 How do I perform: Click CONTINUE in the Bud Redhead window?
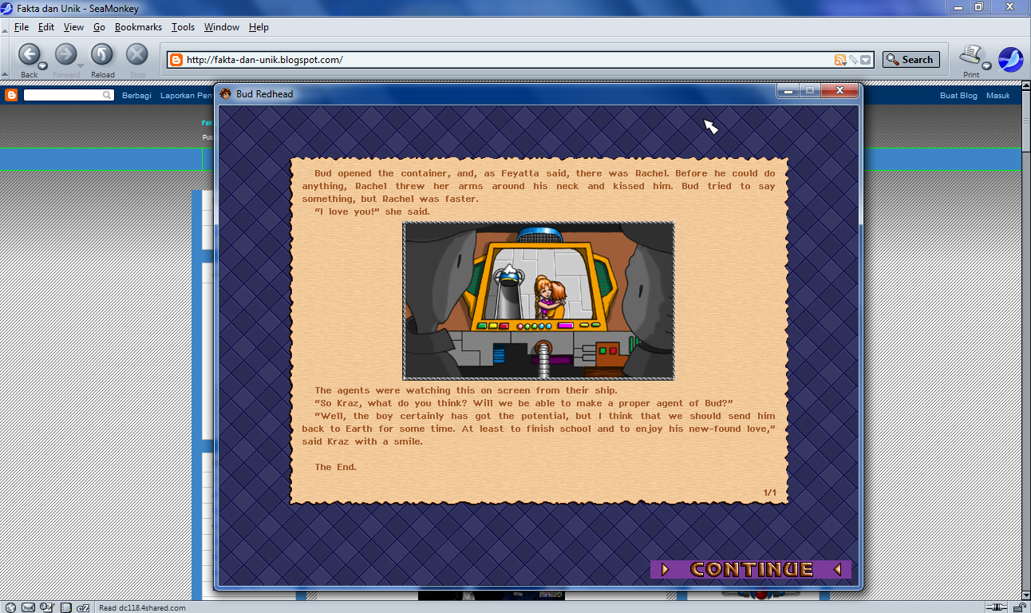(x=751, y=569)
